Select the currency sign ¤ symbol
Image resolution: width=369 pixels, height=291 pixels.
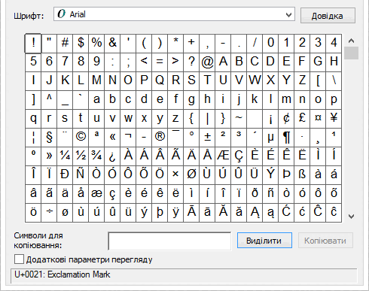click(x=318, y=118)
